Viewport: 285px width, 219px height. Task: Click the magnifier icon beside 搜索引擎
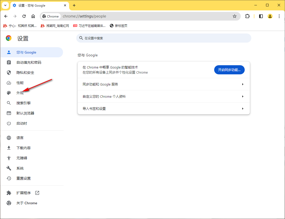click(9, 103)
